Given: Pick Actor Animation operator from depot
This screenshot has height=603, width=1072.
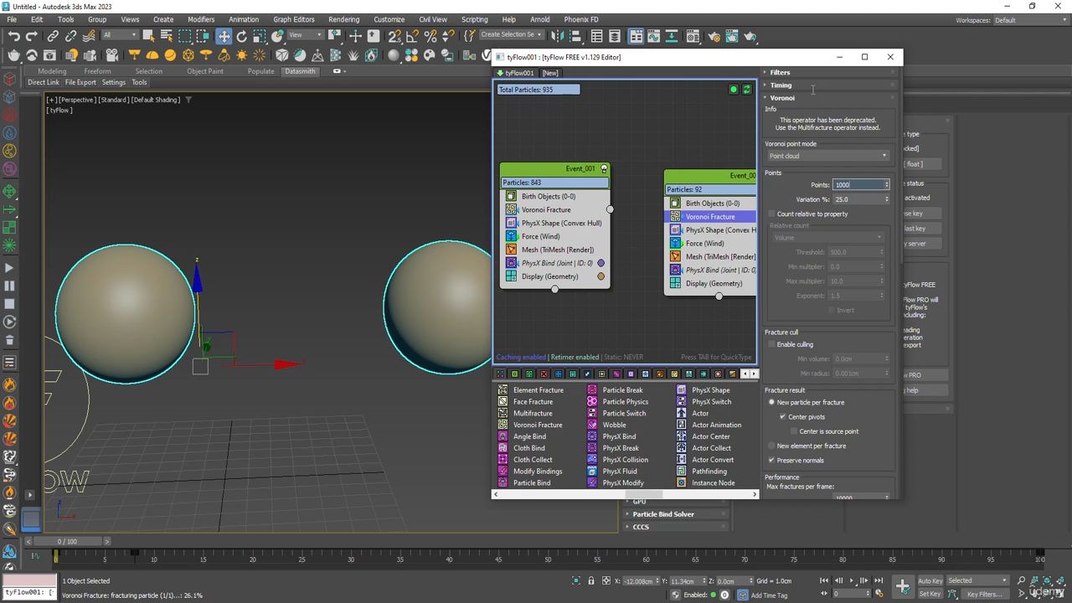Looking at the screenshot, I should click(x=716, y=425).
